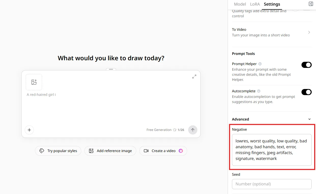The width and height of the screenshot is (316, 194).
Task: Click the 'What would you like to draw today?' heading
Action: click(111, 58)
